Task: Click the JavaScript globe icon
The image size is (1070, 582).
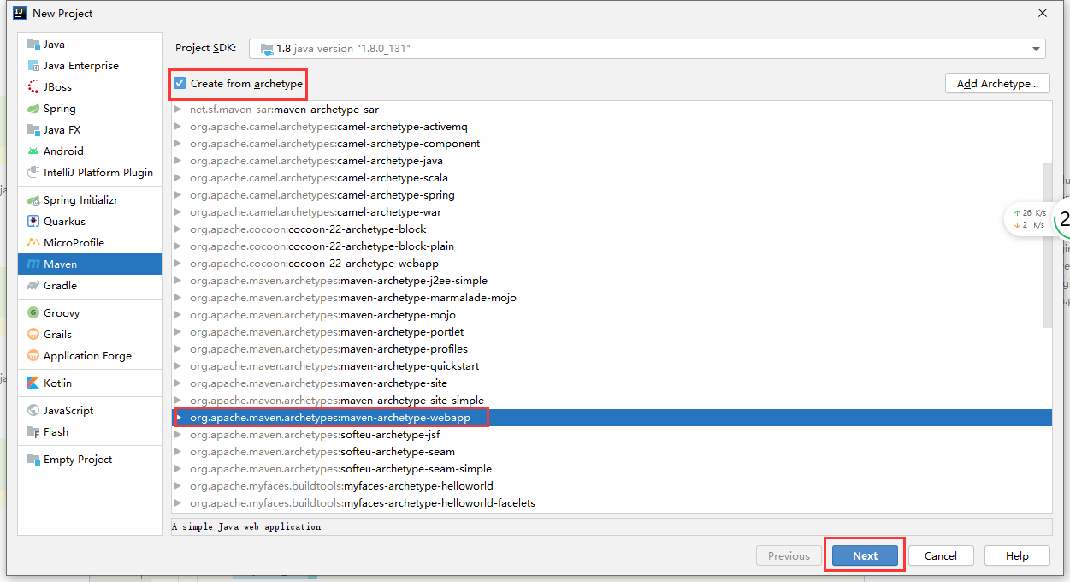Action: pyautogui.click(x=33, y=411)
